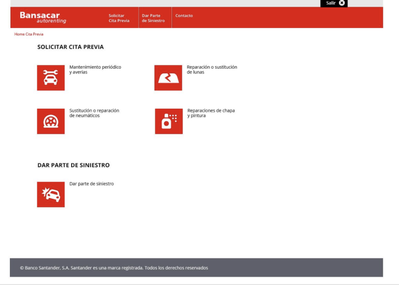
Task: Select Reparación o sustitución de lunas text
Action: 212,70
